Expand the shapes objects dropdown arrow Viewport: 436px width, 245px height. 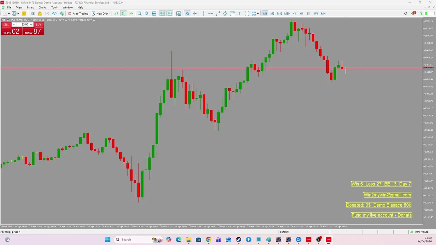point(258,14)
